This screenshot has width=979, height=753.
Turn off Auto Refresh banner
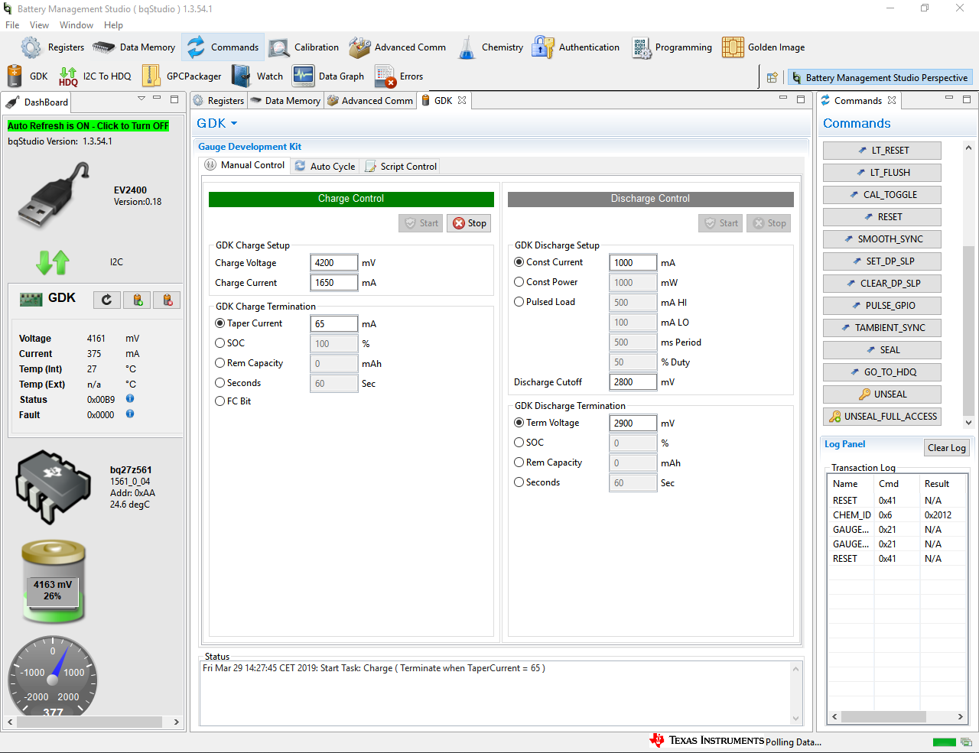89,126
